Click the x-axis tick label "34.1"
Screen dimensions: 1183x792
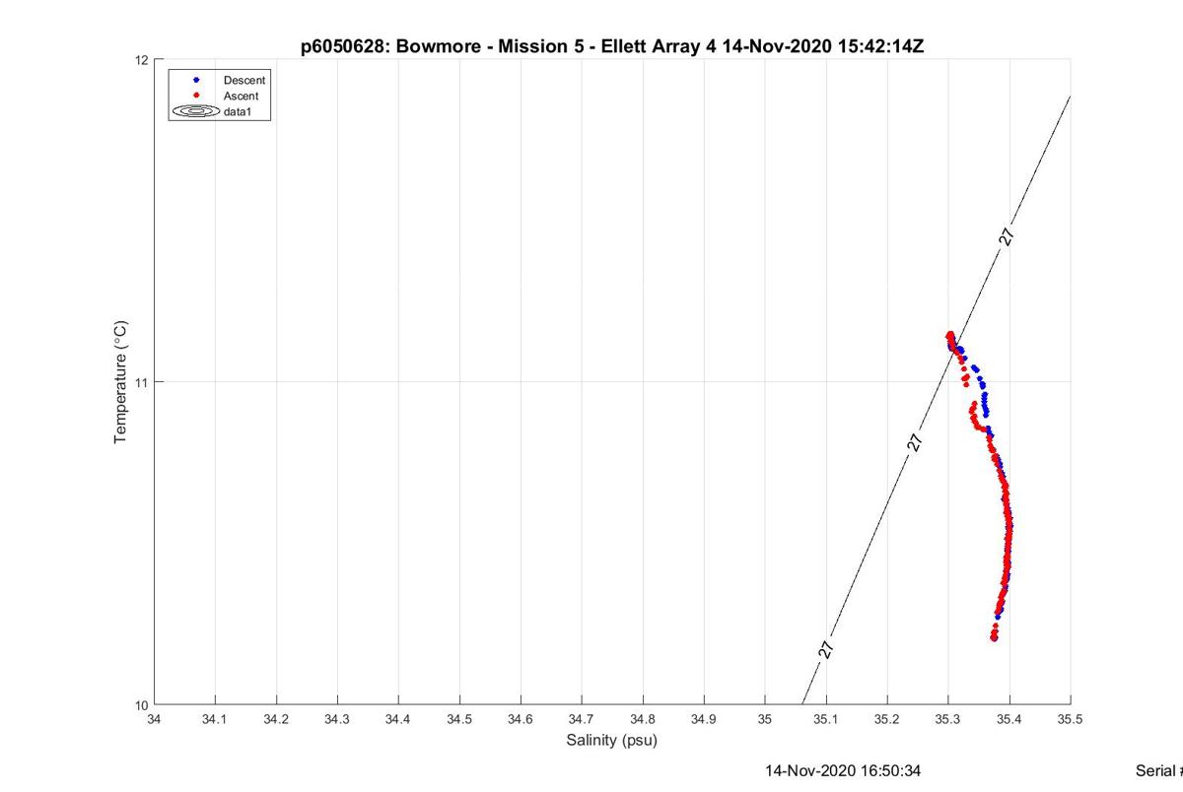tap(214, 720)
